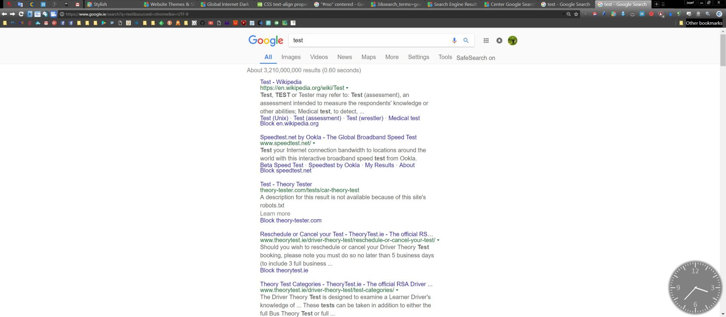
Task: Click the Block speedtest.net link
Action: tap(286, 170)
